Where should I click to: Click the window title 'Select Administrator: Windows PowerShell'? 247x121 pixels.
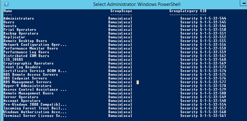click(x=137, y=4)
